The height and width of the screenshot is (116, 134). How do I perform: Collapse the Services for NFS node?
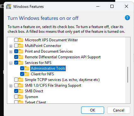click(x=11, y=63)
